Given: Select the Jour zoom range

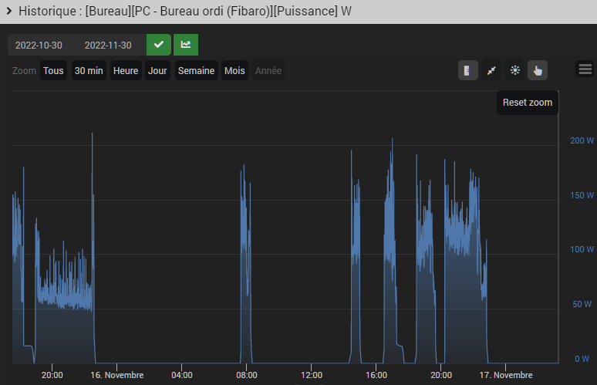Looking at the screenshot, I should coord(157,70).
